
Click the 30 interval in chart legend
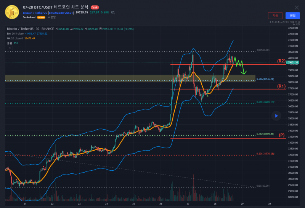[x=37, y=29]
